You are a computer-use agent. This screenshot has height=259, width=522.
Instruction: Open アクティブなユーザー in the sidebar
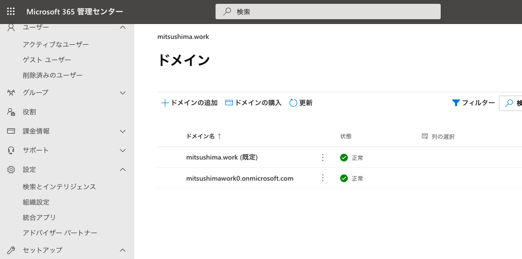56,44
